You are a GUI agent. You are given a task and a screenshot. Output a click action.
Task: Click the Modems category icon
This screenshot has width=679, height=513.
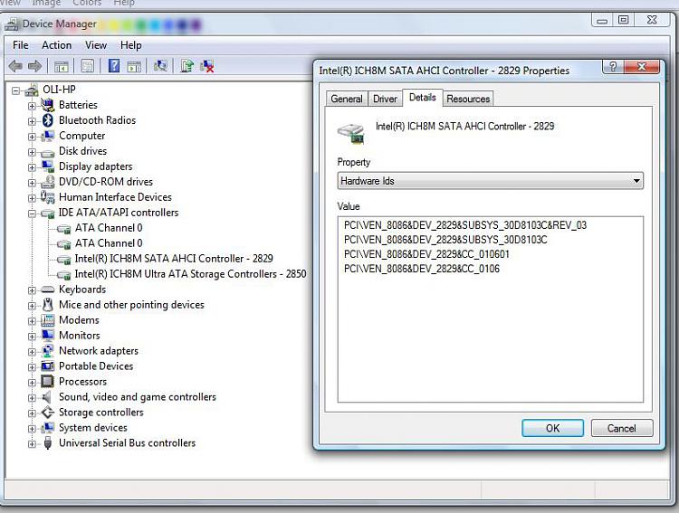coord(48,320)
